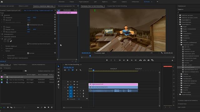Create rectangle mask for Lumetri Color

coord(8,41)
